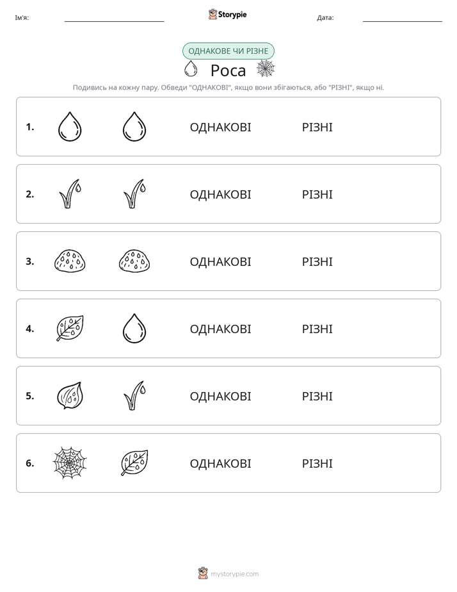This screenshot has height=592, width=457.
Task: Click the water drop icon in row 4
Action: click(134, 328)
